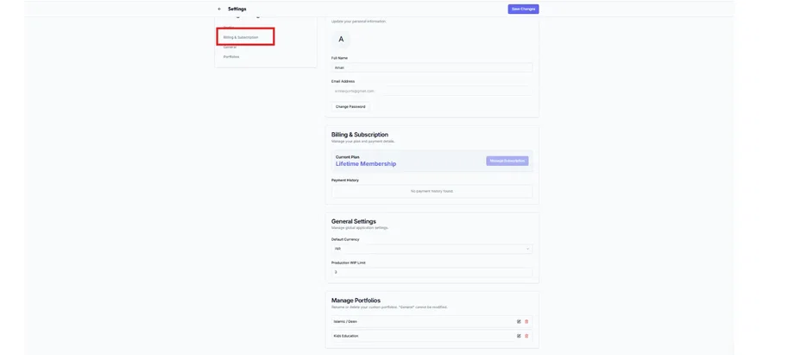794x355 pixels.
Task: Edit the Islamic / Deen portfolio name
Action: 519,321
